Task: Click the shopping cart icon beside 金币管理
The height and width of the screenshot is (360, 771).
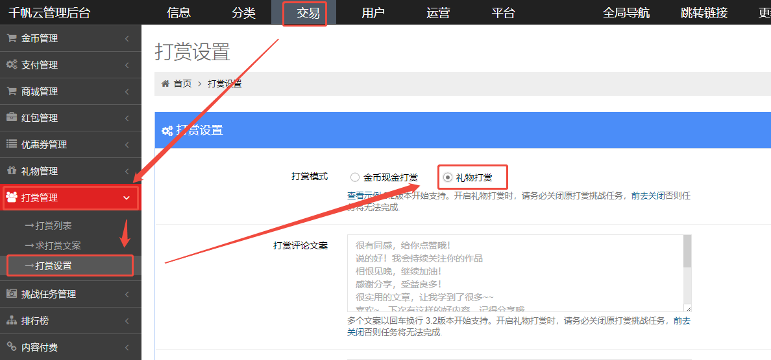Action: (x=11, y=38)
